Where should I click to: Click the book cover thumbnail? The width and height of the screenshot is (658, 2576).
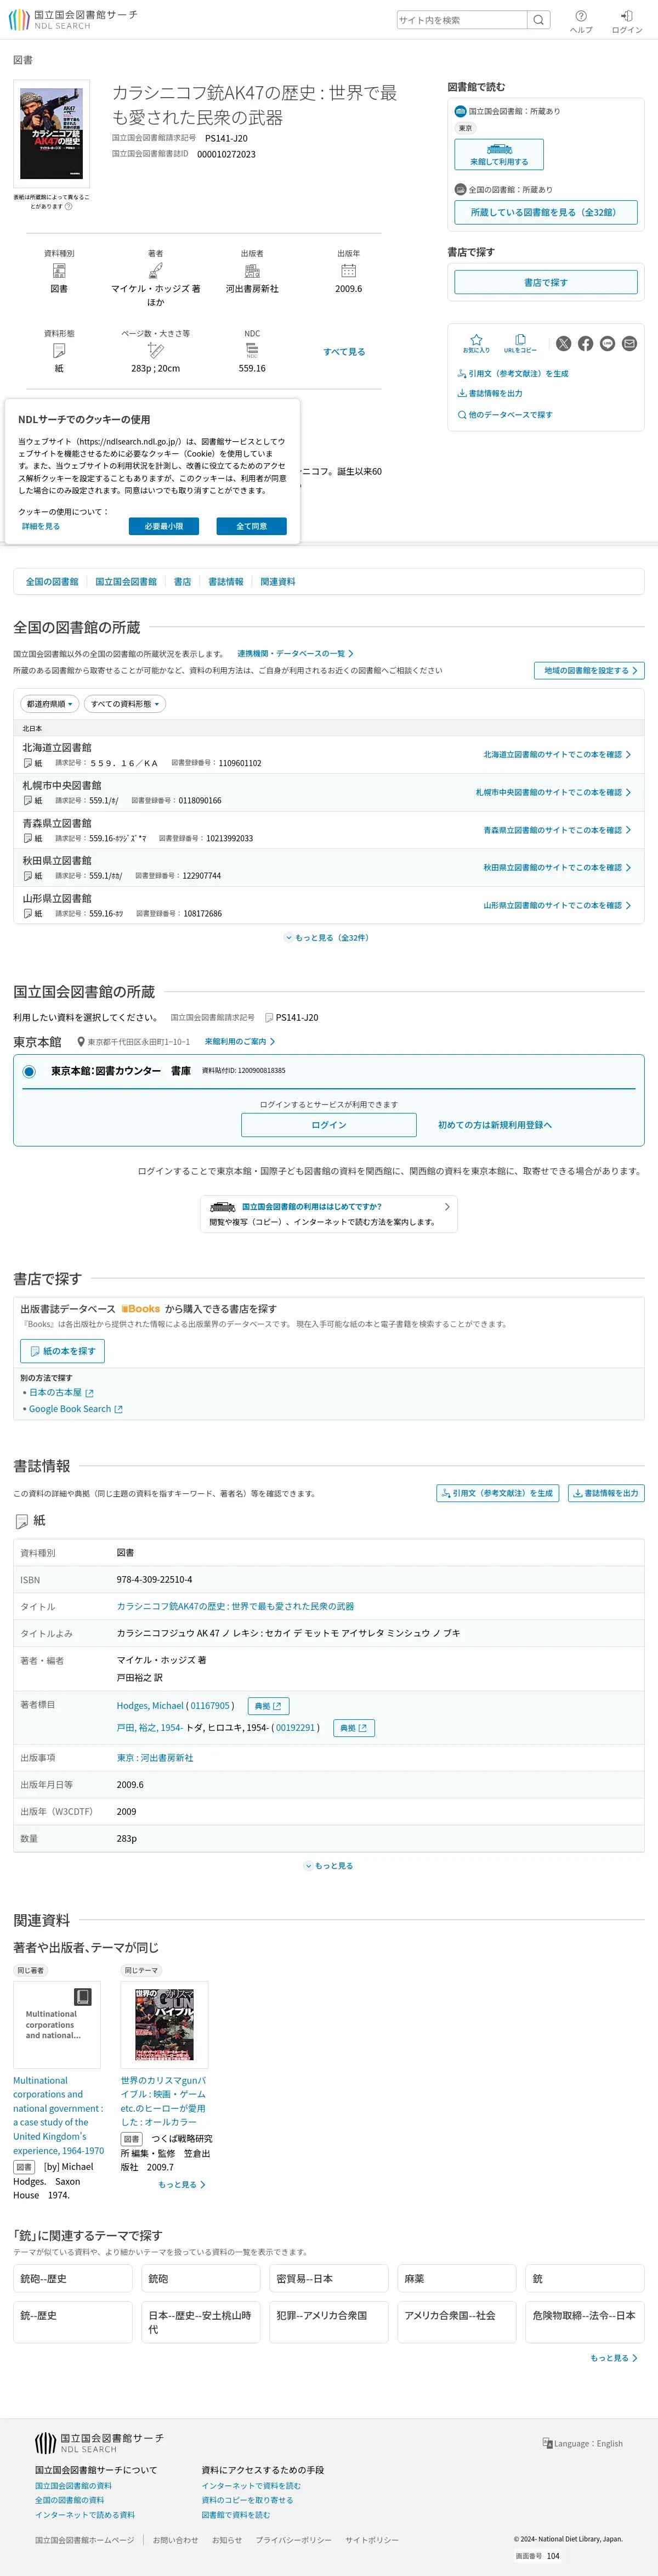(51, 133)
